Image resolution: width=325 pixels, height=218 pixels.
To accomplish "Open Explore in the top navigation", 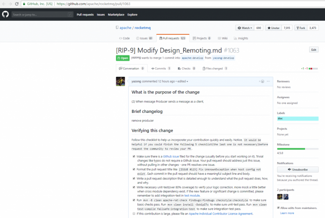I will pyautogui.click(x=132, y=15).
